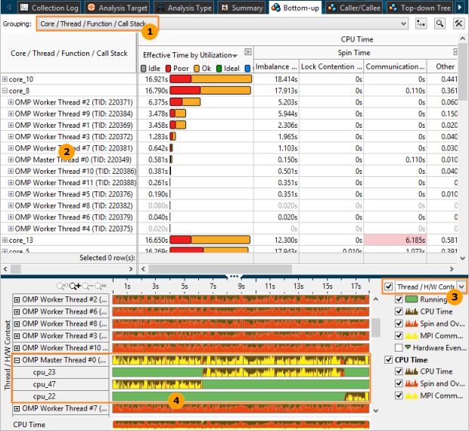The width and height of the screenshot is (469, 431).
Task: Open the Grouping dropdown
Action: tap(402, 23)
